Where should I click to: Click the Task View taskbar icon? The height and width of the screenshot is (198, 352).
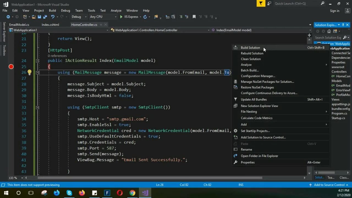31,193
